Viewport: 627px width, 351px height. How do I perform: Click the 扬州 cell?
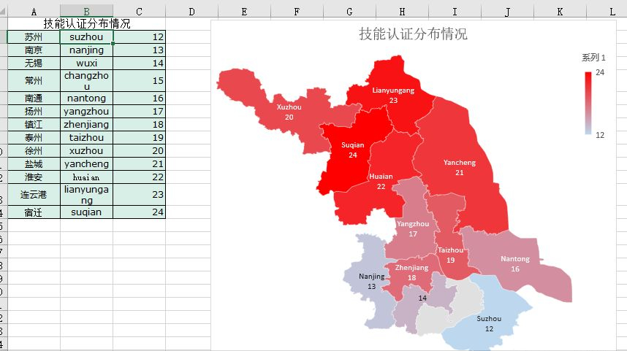pyautogui.click(x=34, y=112)
